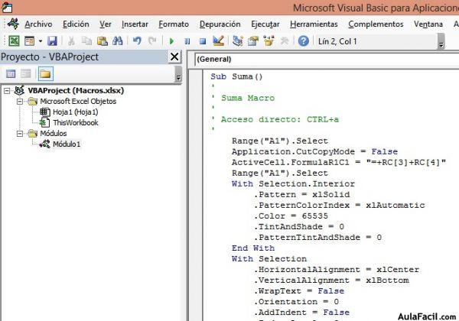
Task: Open the Depuración menu
Action: pyautogui.click(x=220, y=24)
